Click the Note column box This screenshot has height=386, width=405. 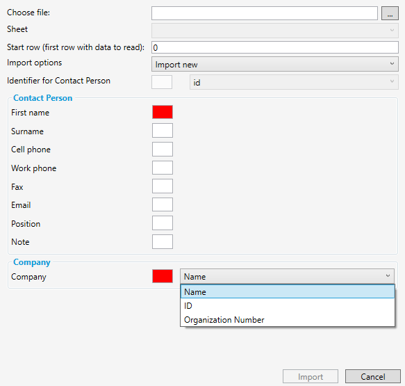click(163, 242)
